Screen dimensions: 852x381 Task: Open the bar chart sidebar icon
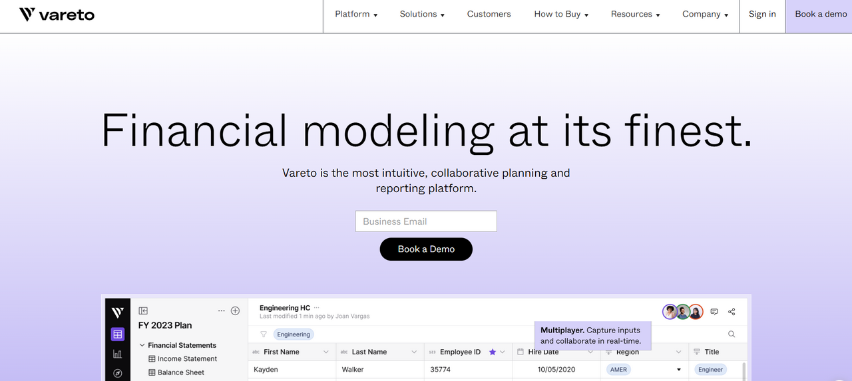[x=118, y=354]
